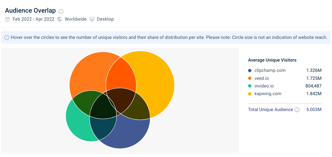
Task: Click the info icon in the blue notice
Action: (x=7, y=38)
